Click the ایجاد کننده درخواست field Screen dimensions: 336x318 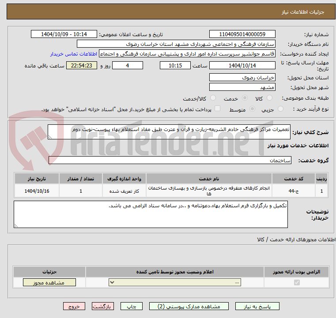[187, 54]
